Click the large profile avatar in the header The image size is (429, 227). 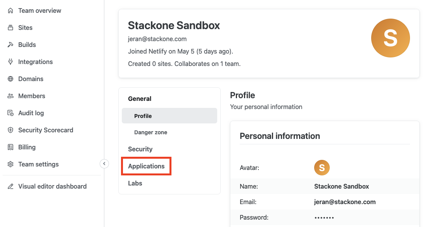(390, 38)
